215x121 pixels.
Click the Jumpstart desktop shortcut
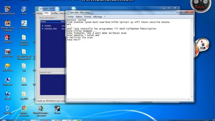[x=24, y=25]
